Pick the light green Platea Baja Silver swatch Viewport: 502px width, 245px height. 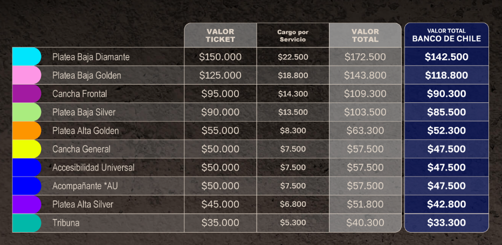pos(26,112)
